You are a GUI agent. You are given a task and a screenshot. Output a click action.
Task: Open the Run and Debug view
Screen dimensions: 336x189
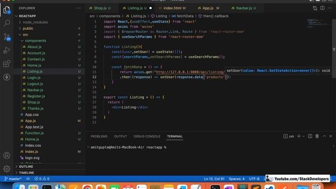pos(7,50)
